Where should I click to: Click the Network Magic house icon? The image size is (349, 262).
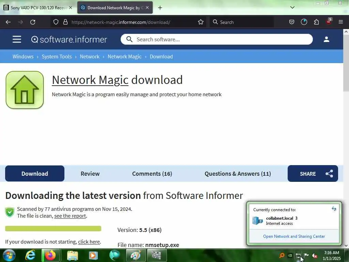(25, 90)
